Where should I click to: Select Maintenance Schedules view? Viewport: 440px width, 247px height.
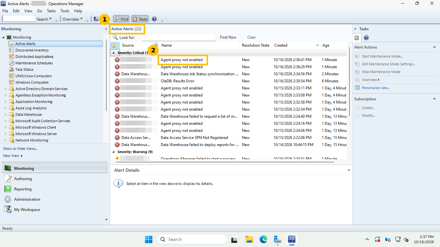34,63
